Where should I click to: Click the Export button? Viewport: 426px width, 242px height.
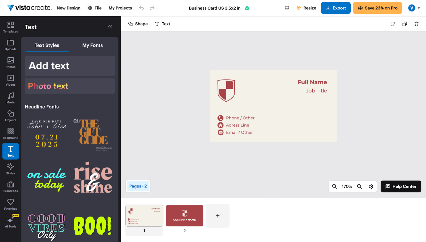coord(335,8)
